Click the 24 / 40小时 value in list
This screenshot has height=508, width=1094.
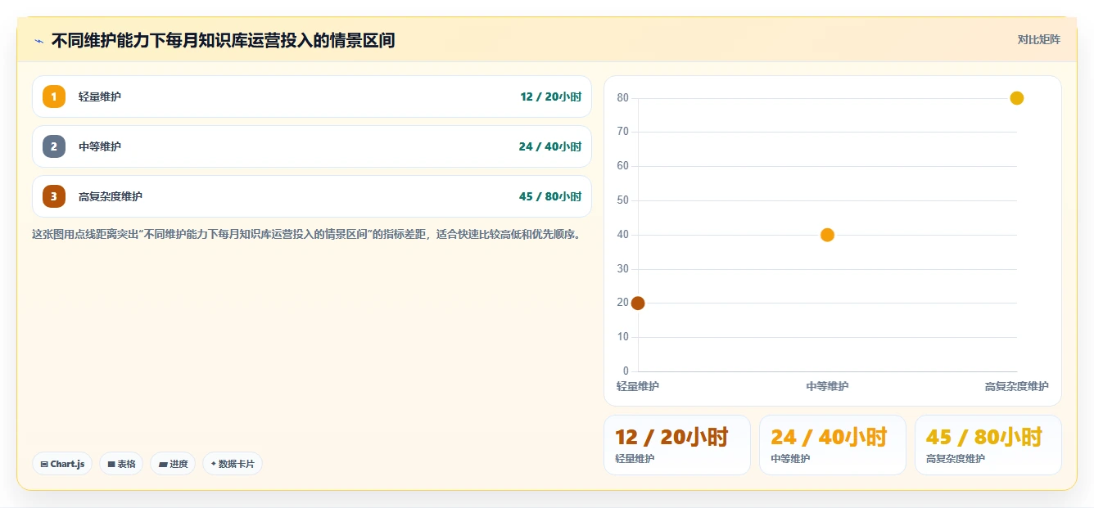549,146
